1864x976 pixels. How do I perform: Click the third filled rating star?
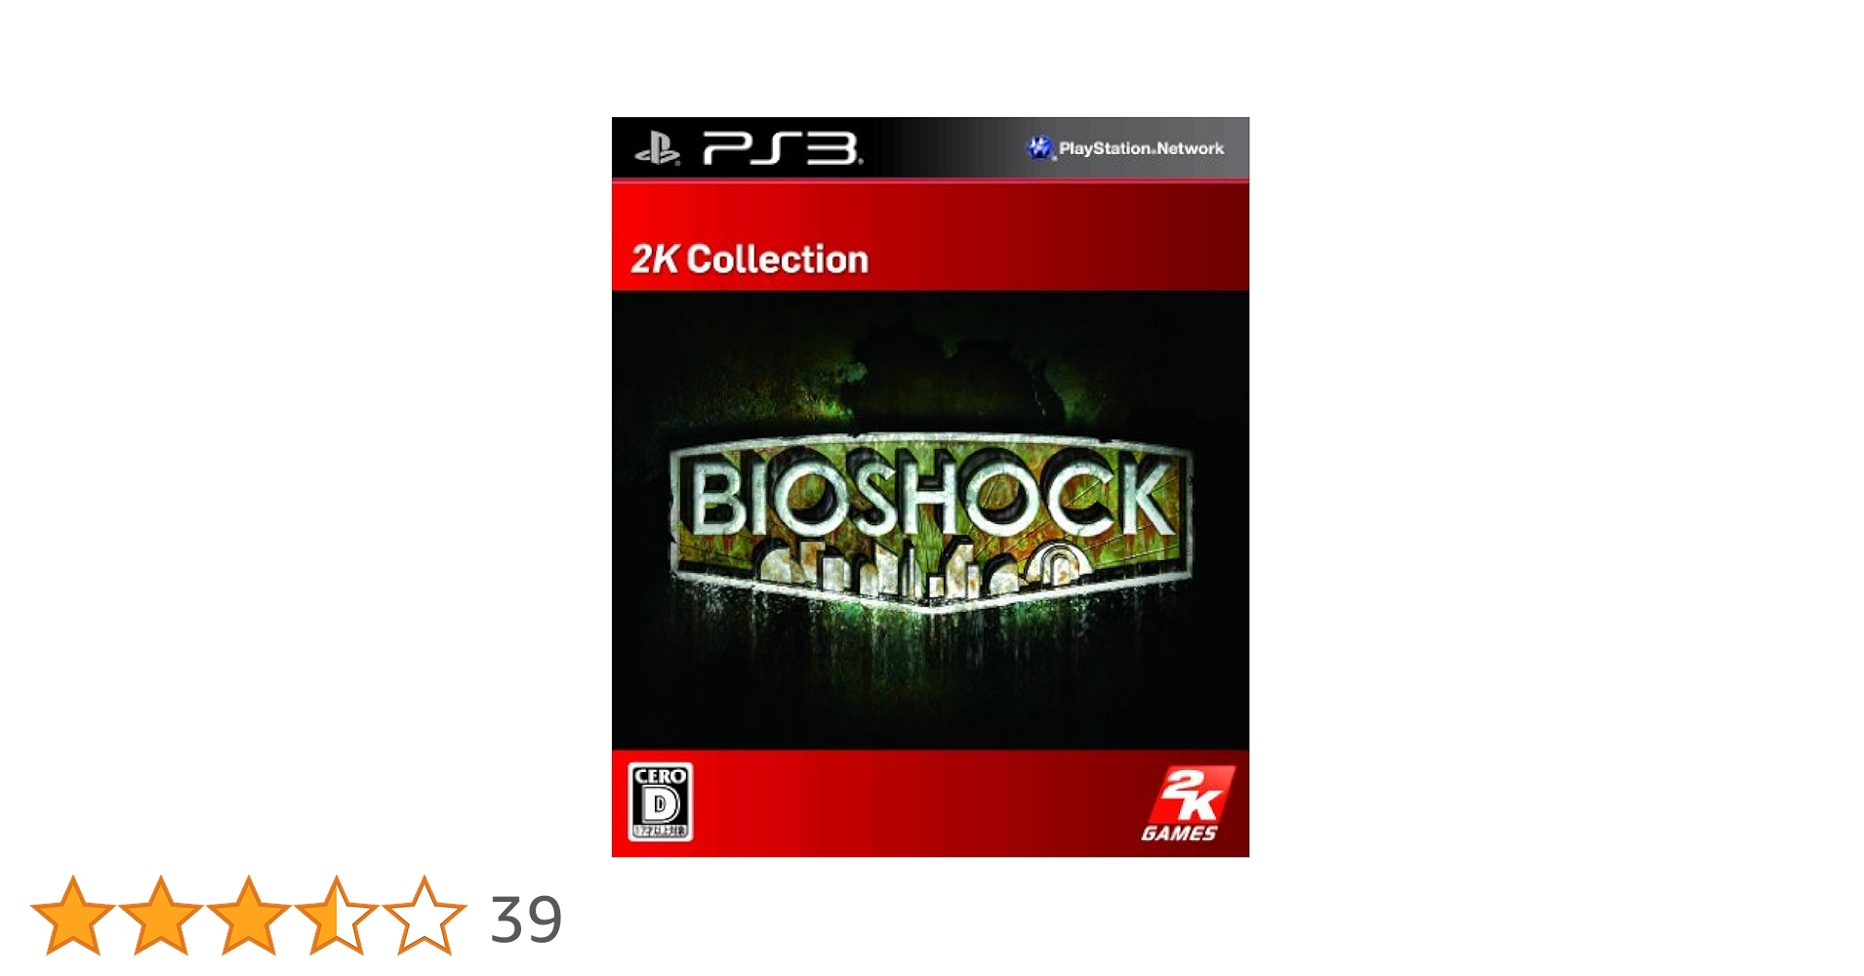(x=249, y=915)
